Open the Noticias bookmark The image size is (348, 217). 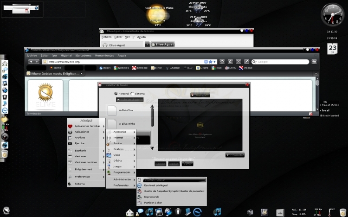point(121,68)
